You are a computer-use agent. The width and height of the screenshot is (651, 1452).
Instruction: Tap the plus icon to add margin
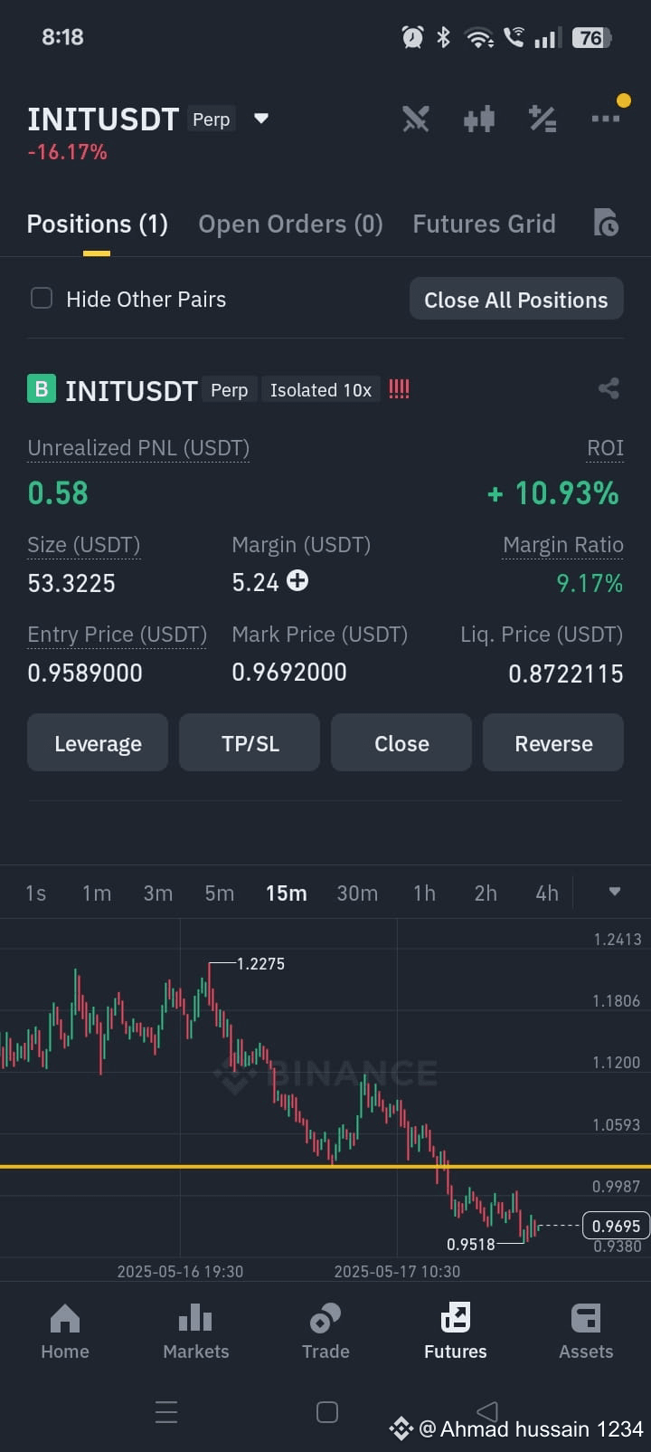coord(297,580)
